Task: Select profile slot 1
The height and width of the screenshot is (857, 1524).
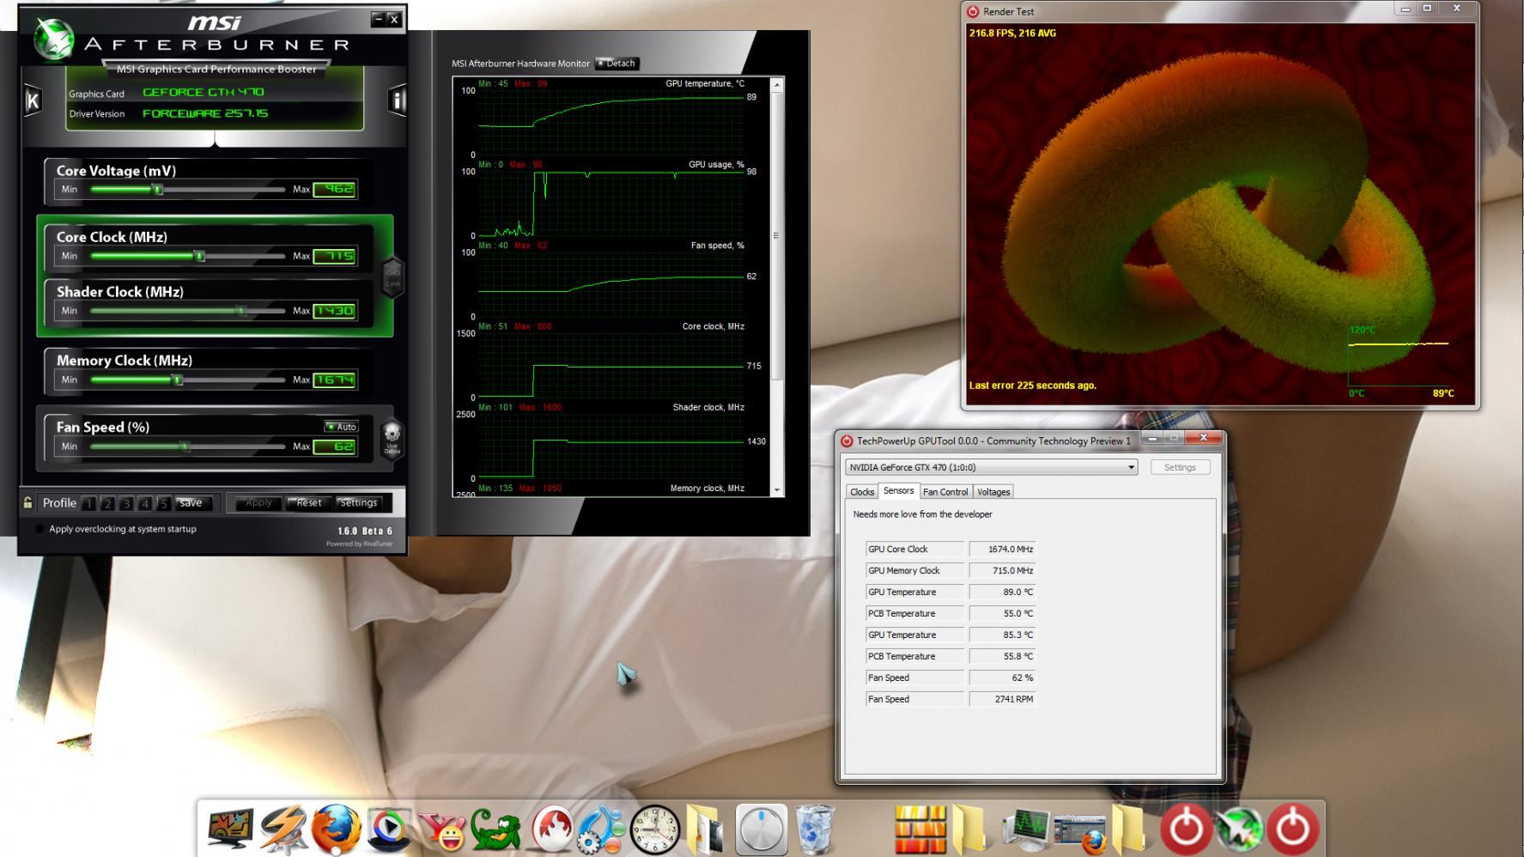Action: click(89, 503)
